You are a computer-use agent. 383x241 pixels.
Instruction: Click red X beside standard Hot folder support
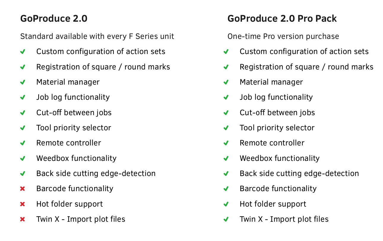click(x=23, y=204)
